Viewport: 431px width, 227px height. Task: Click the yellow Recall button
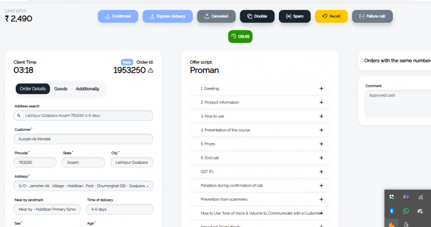pos(331,16)
